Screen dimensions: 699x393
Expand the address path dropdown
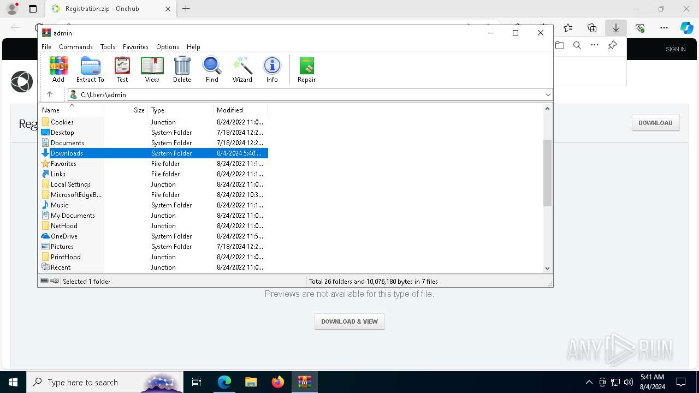(x=548, y=95)
